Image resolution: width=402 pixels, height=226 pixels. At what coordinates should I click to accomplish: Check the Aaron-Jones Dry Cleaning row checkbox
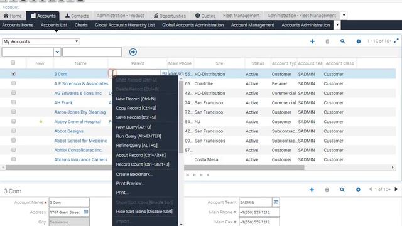[x=13, y=112]
